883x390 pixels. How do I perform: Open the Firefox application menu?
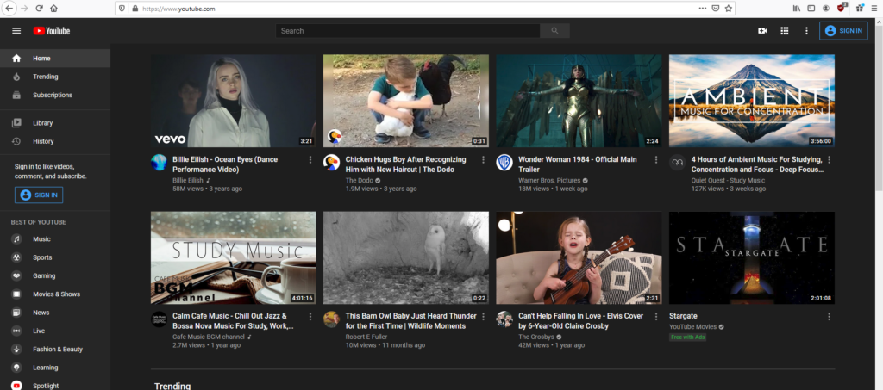874,9
